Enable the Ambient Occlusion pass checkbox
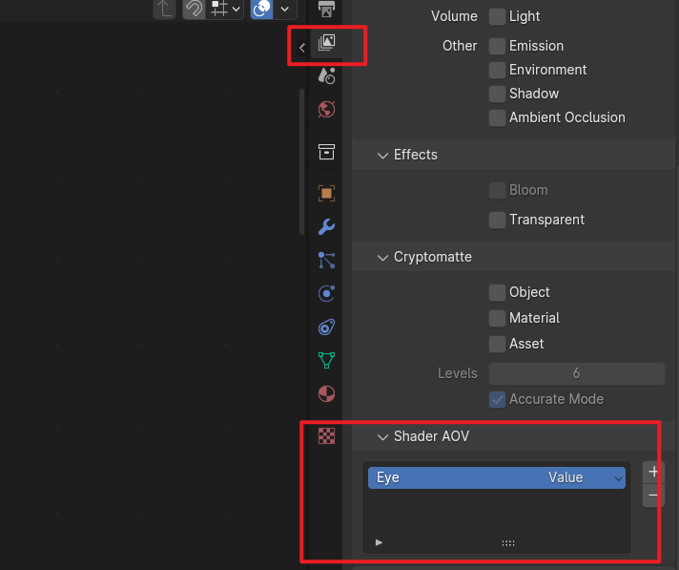 [x=497, y=117]
